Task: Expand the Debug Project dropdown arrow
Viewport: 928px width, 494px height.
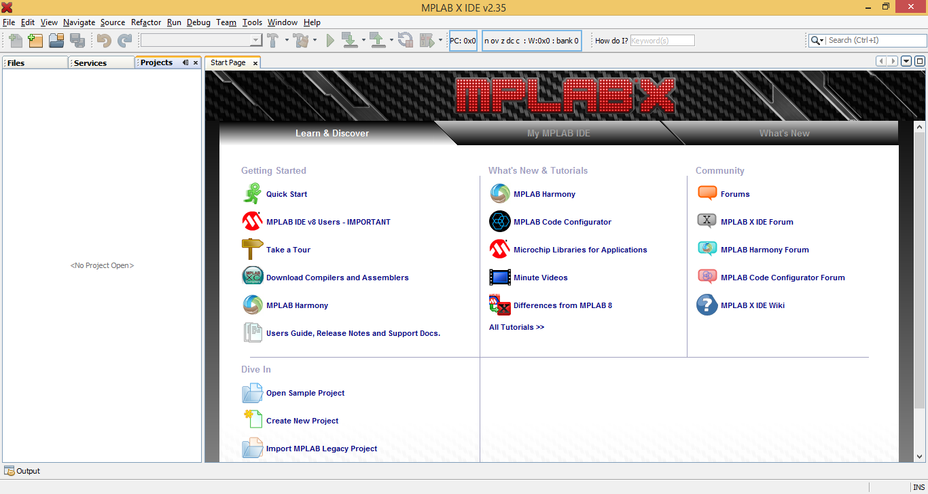Action: click(440, 40)
